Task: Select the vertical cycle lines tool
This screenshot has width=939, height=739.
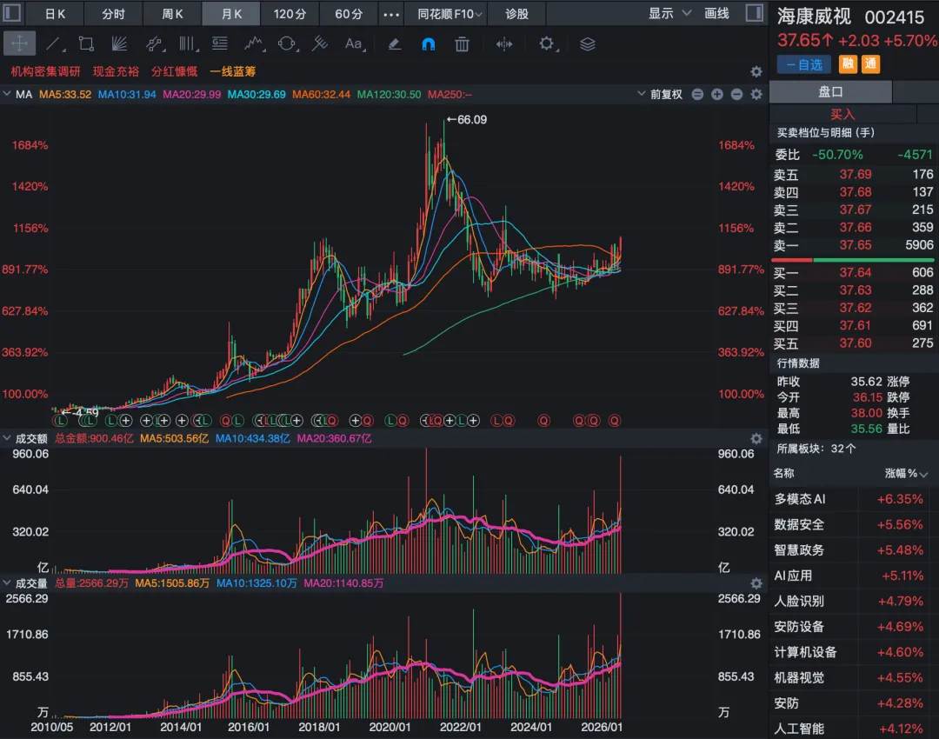Action: (x=188, y=43)
